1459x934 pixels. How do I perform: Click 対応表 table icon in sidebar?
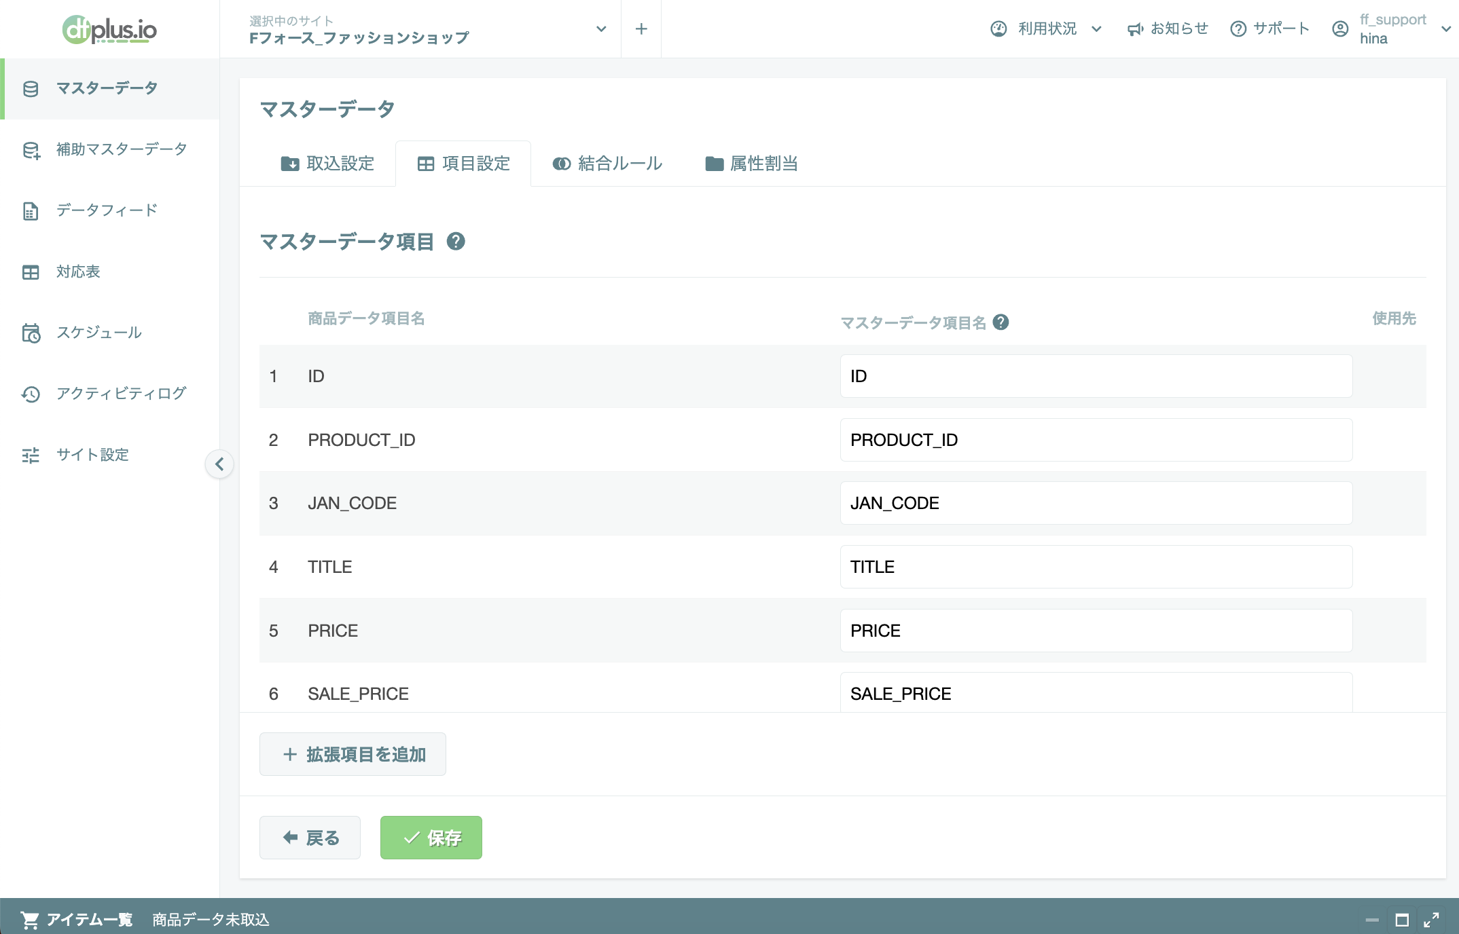tap(31, 272)
